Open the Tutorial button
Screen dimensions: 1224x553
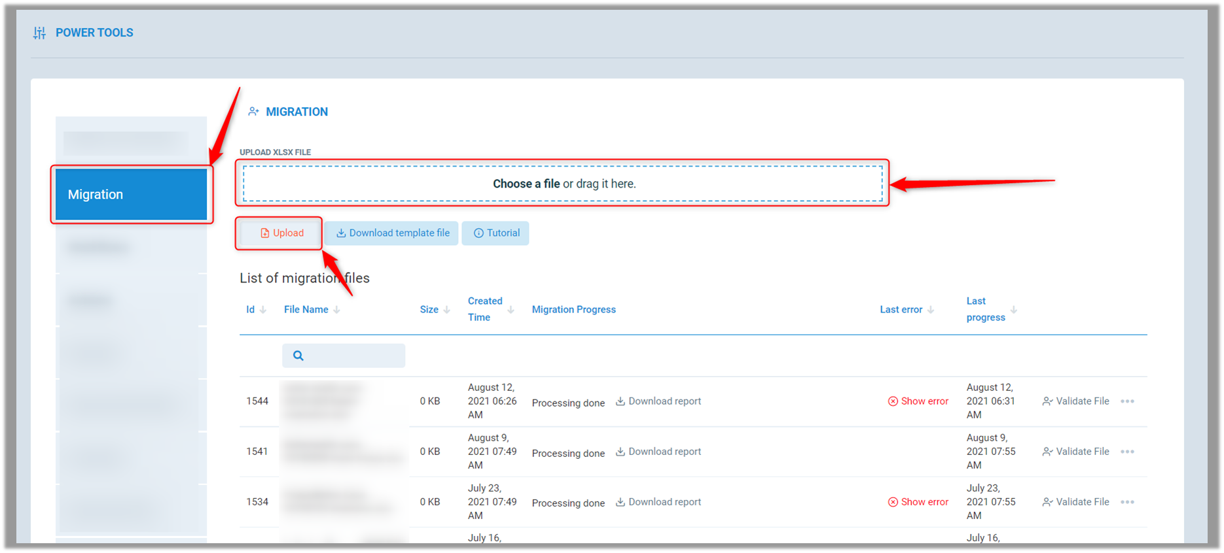(495, 233)
